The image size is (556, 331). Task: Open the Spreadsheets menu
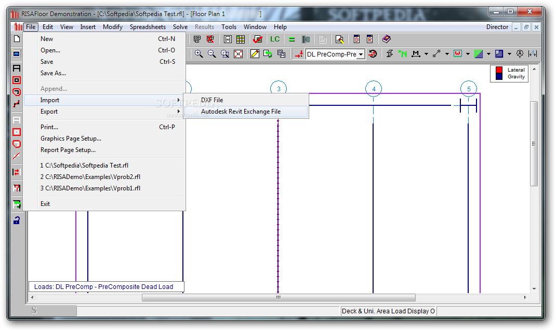click(148, 27)
